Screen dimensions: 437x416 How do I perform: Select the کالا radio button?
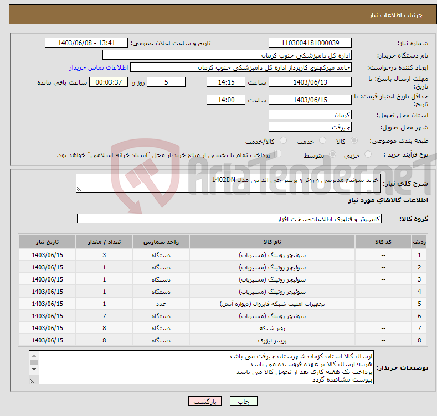coord(354,141)
